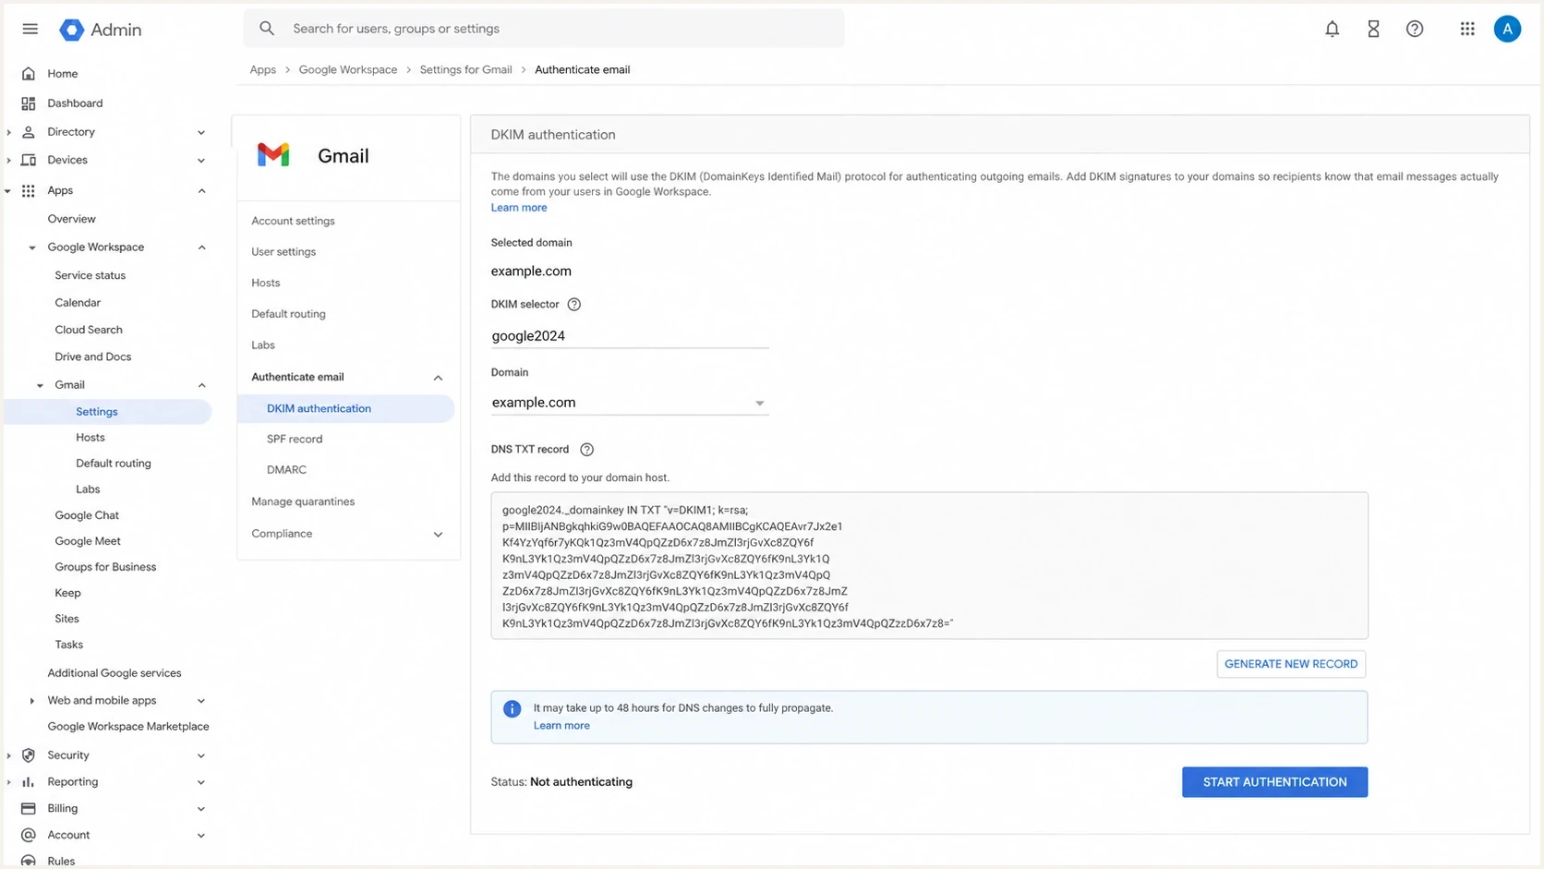Click the Security shield icon

pyautogui.click(x=29, y=755)
